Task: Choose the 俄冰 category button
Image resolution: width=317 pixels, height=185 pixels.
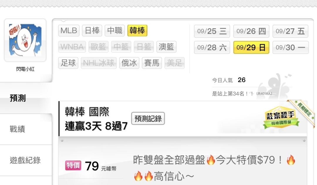Action: click(129, 63)
